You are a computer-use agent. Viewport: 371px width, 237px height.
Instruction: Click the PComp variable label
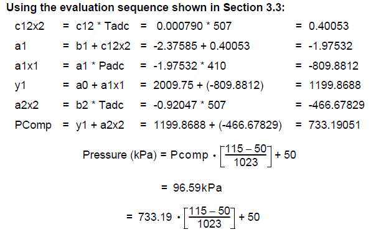pos(33,126)
